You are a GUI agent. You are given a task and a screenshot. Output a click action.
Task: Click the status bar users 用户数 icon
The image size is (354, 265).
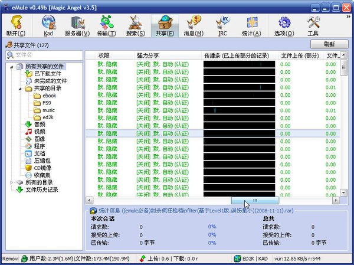click(24, 259)
